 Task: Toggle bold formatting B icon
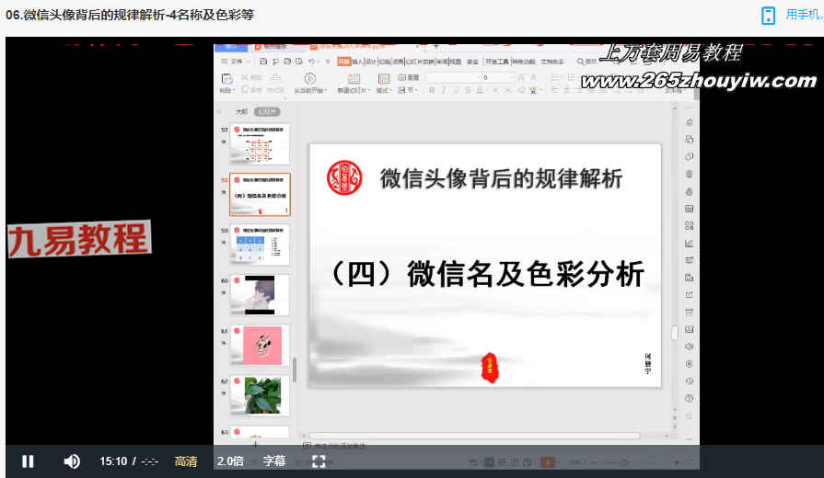coord(432,90)
